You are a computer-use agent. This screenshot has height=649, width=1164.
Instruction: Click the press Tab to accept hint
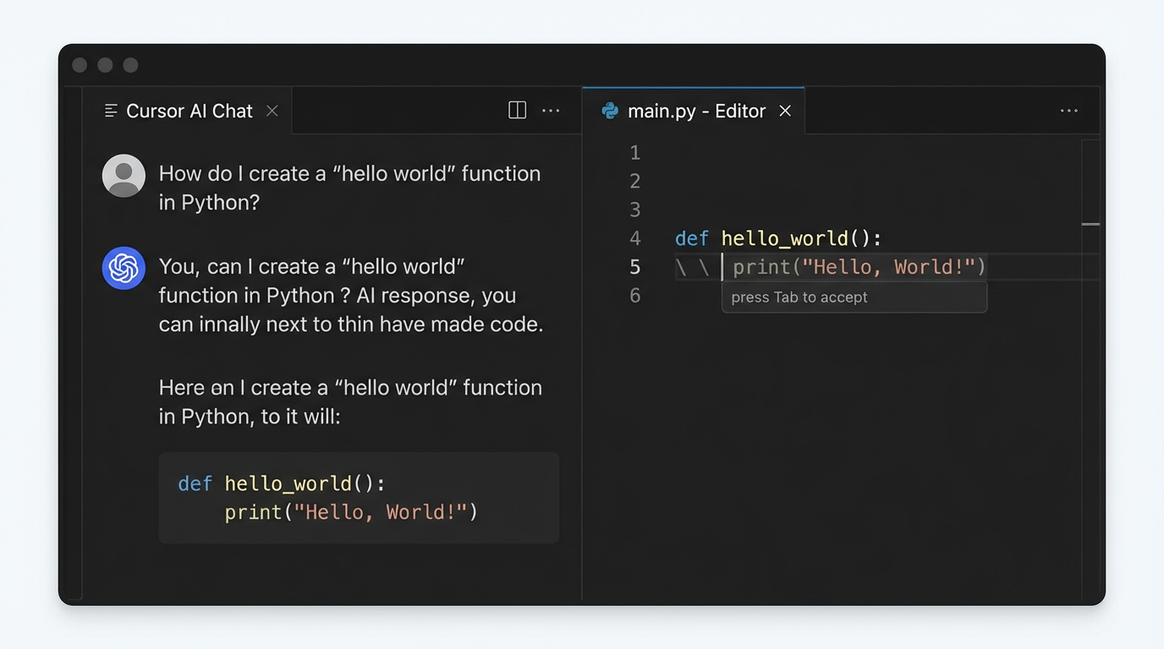[854, 297]
